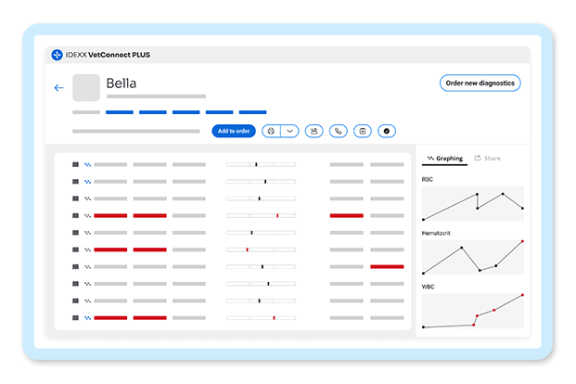576x384 pixels.
Task: Click the phone consult icon button
Action: [339, 131]
